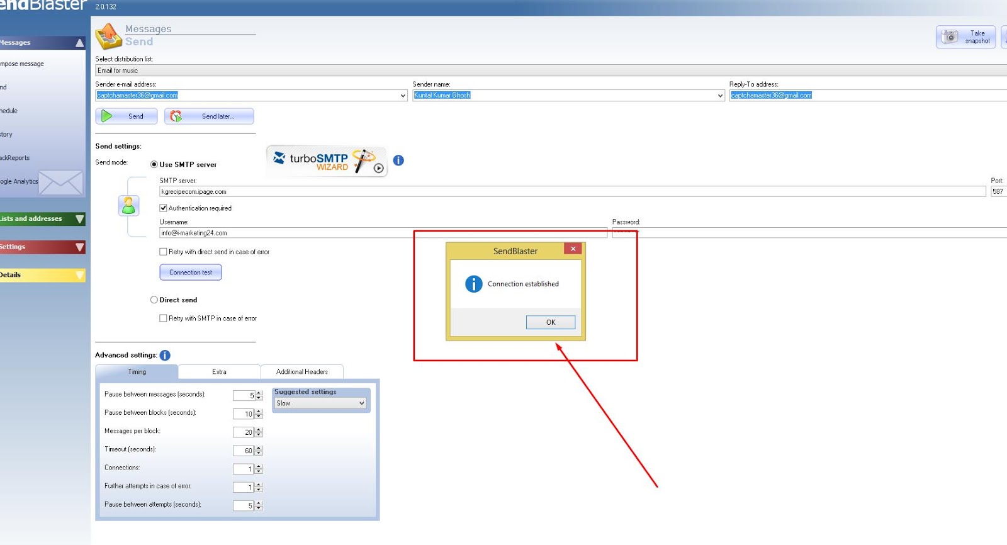Image resolution: width=1007 pixels, height=545 pixels.
Task: Click the Password input field
Action: 809,233
